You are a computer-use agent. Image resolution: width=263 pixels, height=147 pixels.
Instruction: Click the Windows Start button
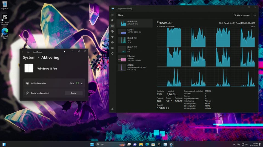point(92,144)
